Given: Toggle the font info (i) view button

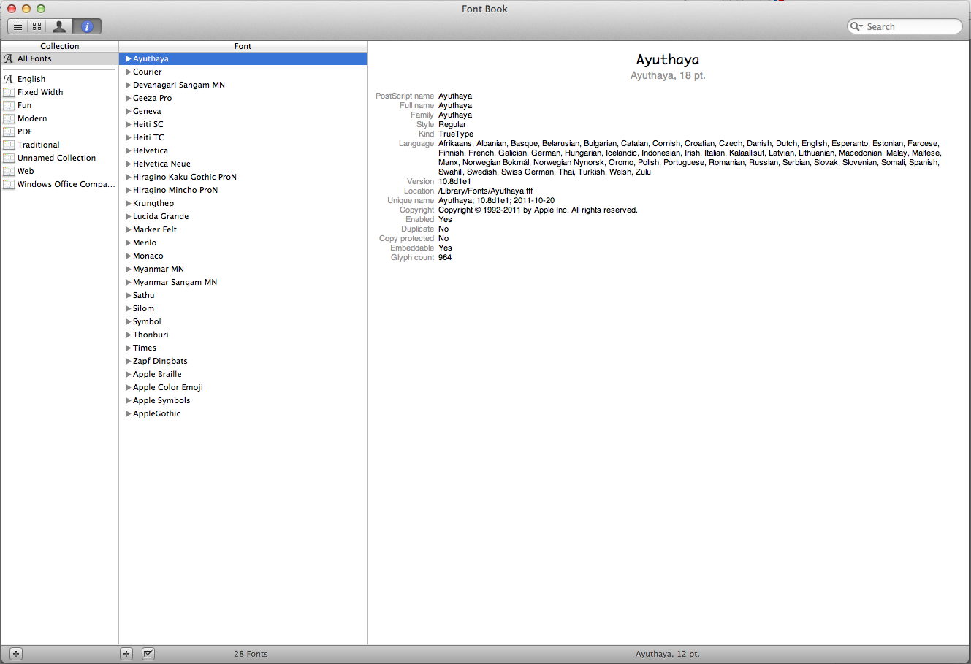Looking at the screenshot, I should (87, 26).
